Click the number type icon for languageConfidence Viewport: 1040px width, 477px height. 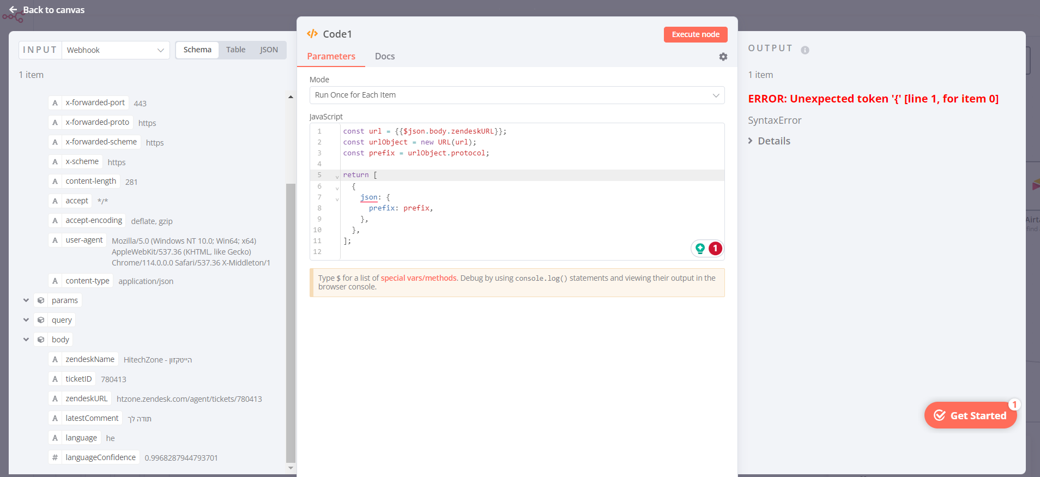pyautogui.click(x=55, y=457)
